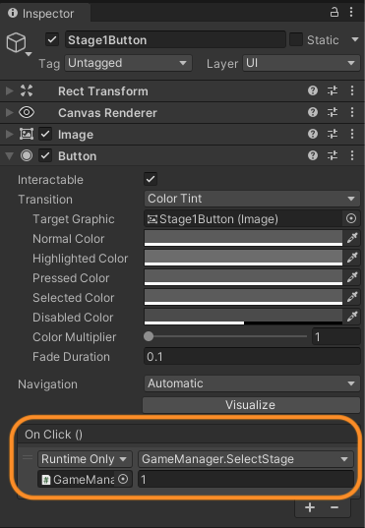The height and width of the screenshot is (528, 365).
Task: Click the plus to add On Click event
Action: pyautogui.click(x=310, y=507)
